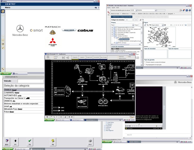Select the AUTOMÓVEIS category row
This screenshot has height=150, width=194.
click(x=24, y=95)
